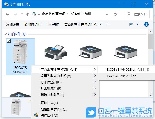The height and width of the screenshot is (119, 155).
Task: Click the search box field
Action: 136,14
